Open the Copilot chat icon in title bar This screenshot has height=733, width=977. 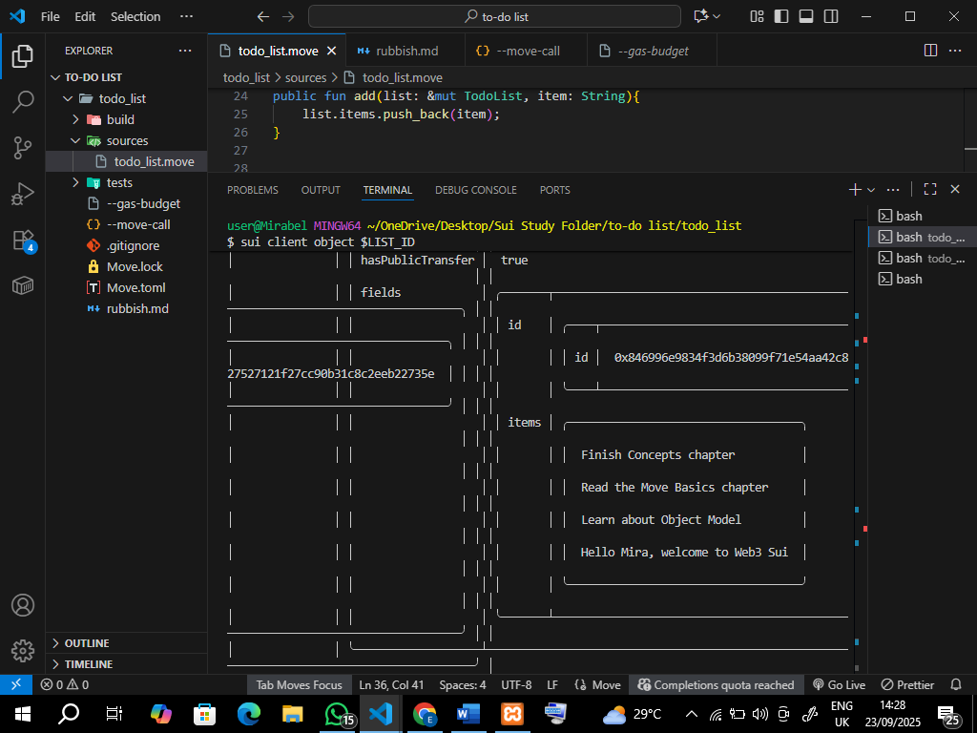click(x=701, y=16)
